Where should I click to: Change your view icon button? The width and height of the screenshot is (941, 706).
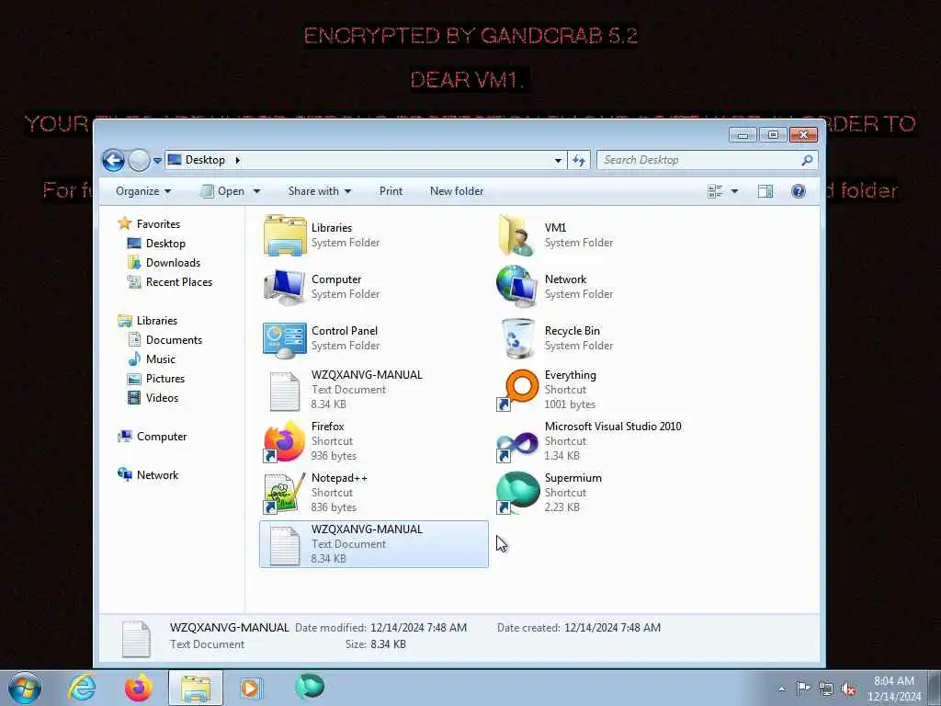tap(715, 191)
